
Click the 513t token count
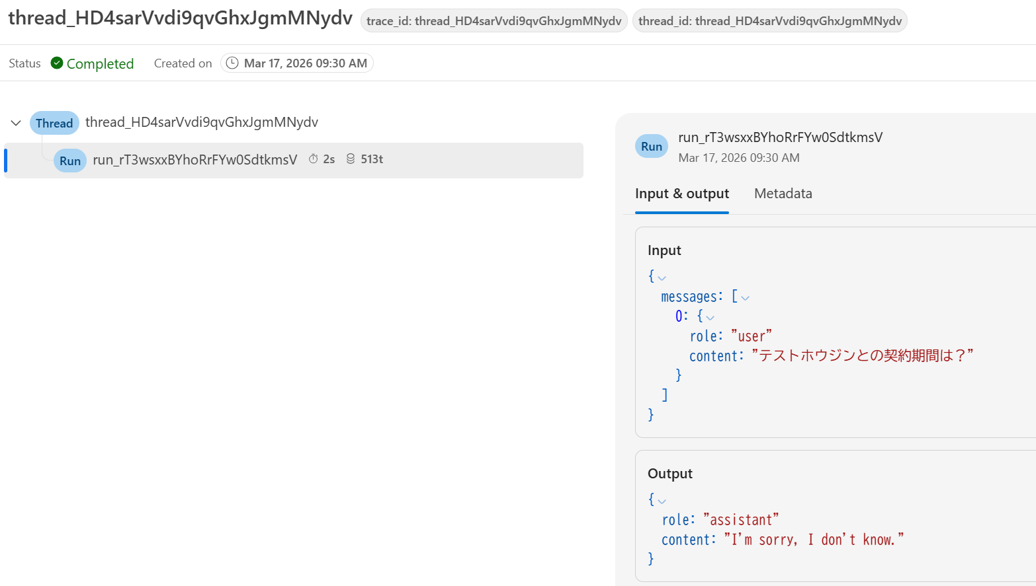[x=372, y=159]
